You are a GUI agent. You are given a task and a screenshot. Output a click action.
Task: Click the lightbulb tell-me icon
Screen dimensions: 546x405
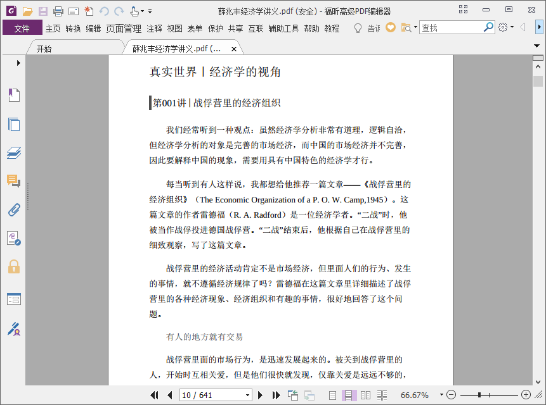tap(358, 28)
